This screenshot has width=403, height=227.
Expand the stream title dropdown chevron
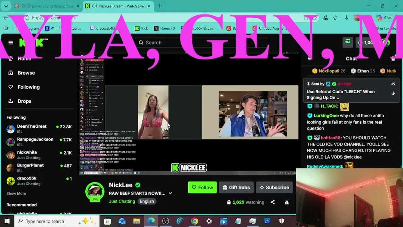point(170,193)
